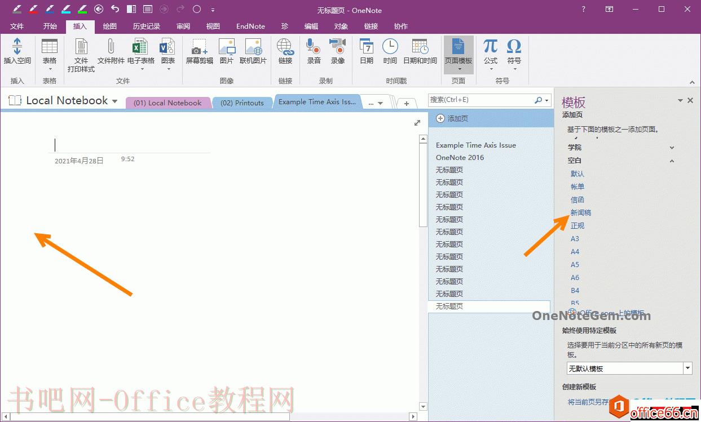Select the (02) Printouts section tab
This screenshot has width=701, height=422.
(242, 103)
